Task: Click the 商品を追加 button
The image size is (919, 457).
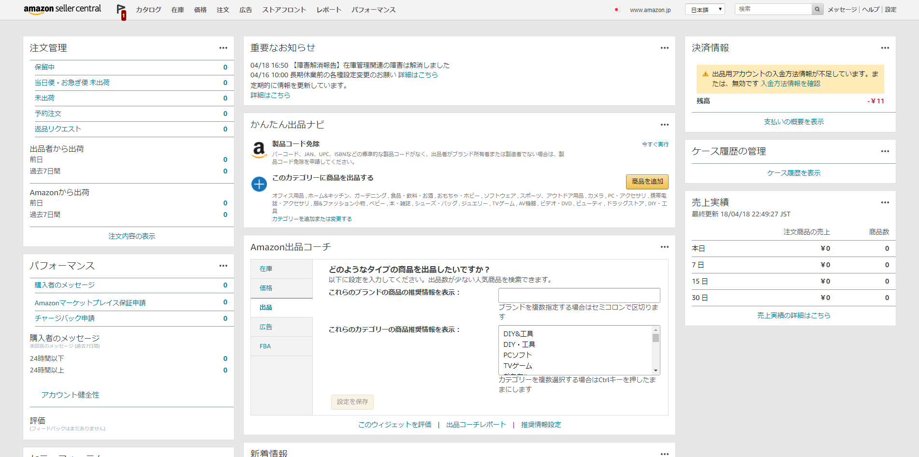Action: pyautogui.click(x=647, y=182)
